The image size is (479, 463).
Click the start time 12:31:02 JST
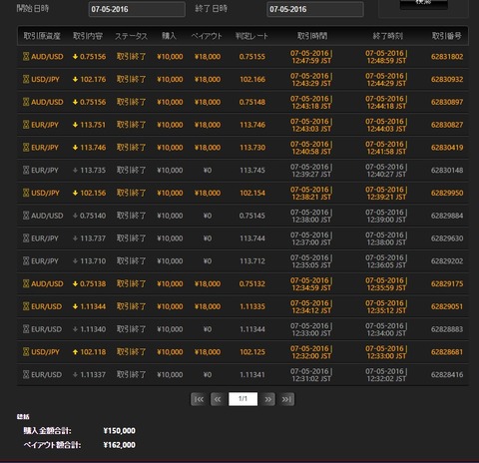tap(311, 379)
